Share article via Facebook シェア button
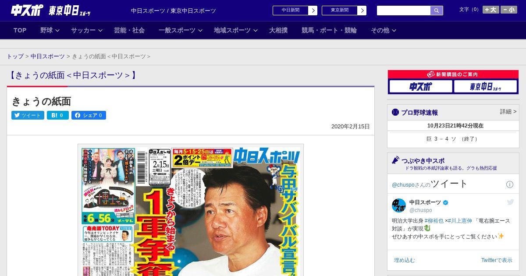 [x=89, y=115]
